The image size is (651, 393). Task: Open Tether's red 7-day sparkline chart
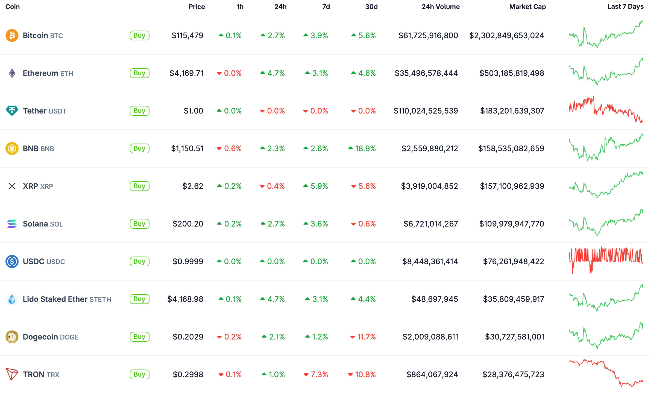coord(606,110)
